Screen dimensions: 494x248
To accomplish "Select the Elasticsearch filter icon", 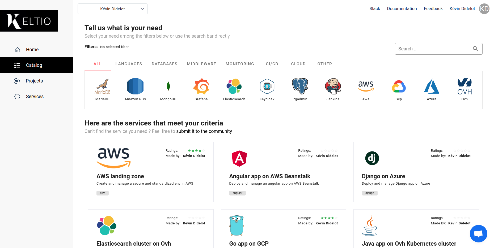I will 234,86.
